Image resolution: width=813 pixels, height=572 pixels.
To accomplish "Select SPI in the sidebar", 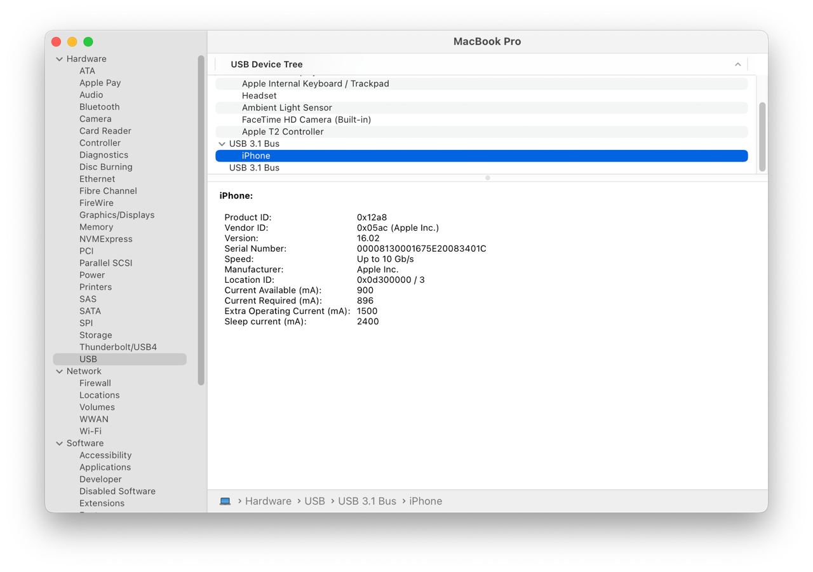I will click(86, 323).
